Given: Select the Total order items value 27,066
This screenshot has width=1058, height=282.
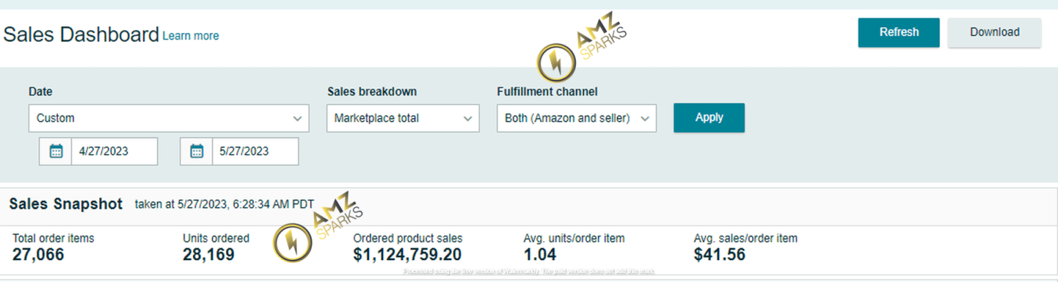Looking at the screenshot, I should [39, 254].
